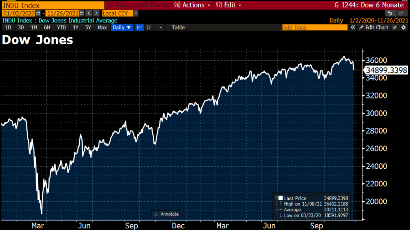The width and height of the screenshot is (410, 230).
Task: Collapse panel with double-left chevron icon
Action: (353, 28)
